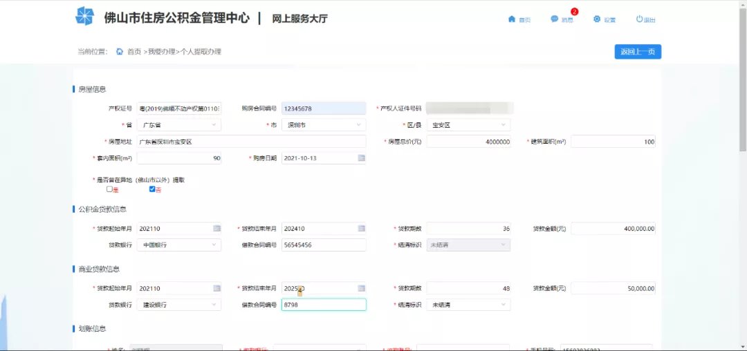Click 借款合同编号 field with 56545456
Screen dimensions: 747x351
tap(324, 245)
